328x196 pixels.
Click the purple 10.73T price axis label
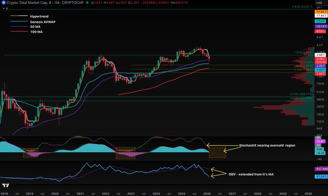pos(319,26)
